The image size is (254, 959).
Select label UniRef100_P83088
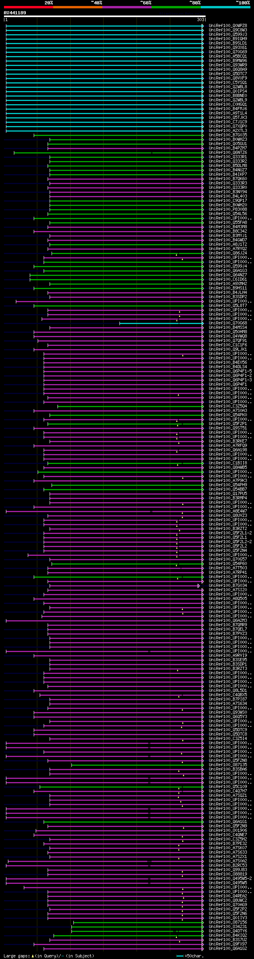pos(228,209)
